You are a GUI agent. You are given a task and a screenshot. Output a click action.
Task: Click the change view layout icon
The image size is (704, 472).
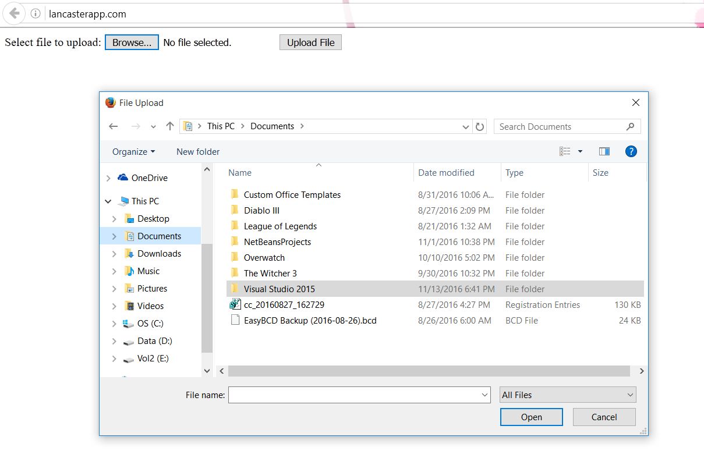click(x=565, y=151)
